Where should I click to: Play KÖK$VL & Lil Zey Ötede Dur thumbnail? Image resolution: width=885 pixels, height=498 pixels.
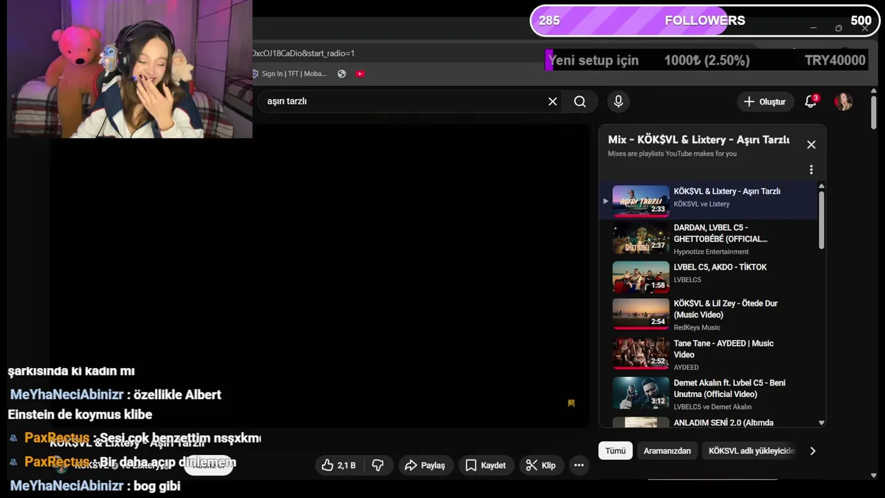point(641,314)
